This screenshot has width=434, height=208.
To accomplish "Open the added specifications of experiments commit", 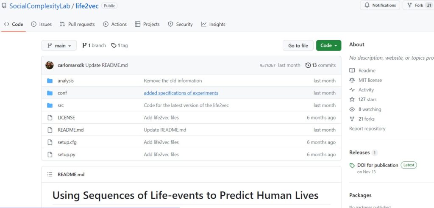I will tap(181, 93).
